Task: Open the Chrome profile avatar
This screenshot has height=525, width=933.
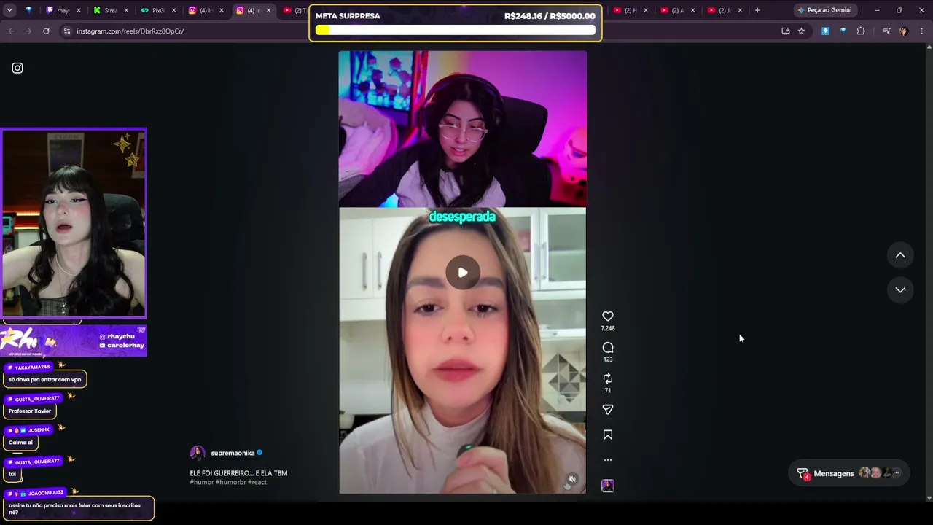Action: tap(904, 31)
